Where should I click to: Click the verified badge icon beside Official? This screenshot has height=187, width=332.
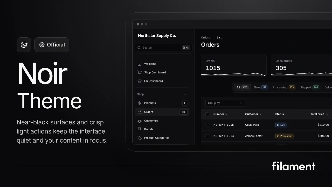point(42,45)
